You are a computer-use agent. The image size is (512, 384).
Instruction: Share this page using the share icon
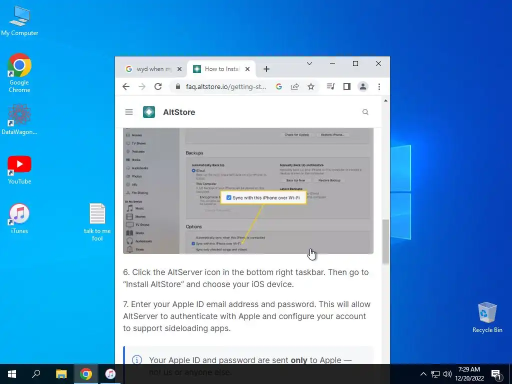pyautogui.click(x=295, y=86)
